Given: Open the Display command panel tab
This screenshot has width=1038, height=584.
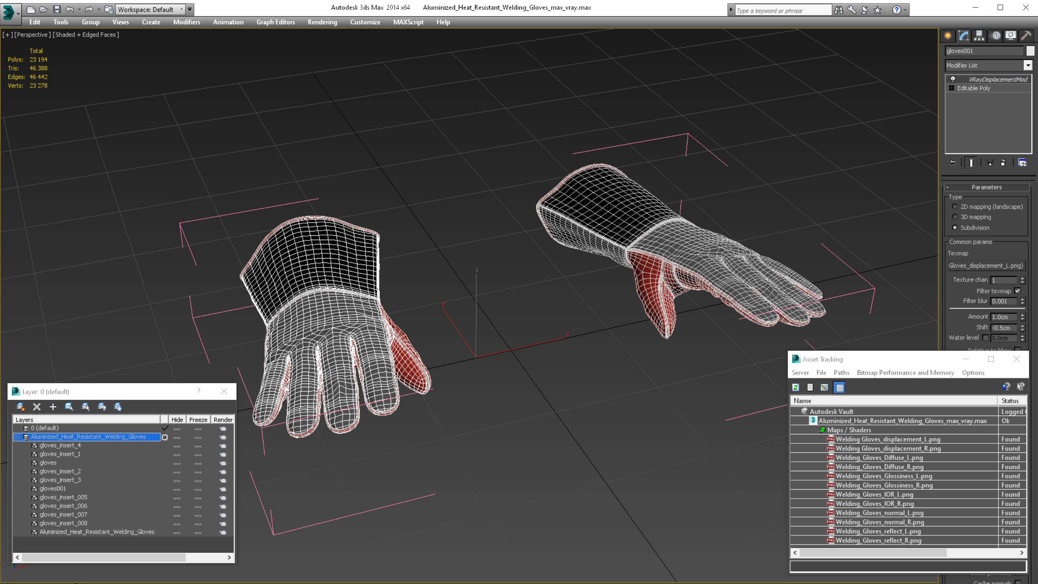Looking at the screenshot, I should (x=1011, y=36).
